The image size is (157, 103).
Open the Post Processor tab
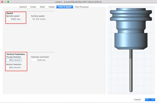coord(82,7)
